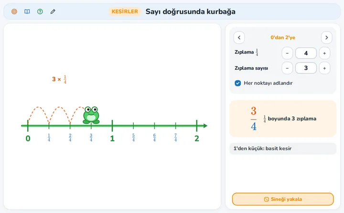Click the green frog on number line
Image resolution: width=344 pixels, height=213 pixels.
point(91,115)
